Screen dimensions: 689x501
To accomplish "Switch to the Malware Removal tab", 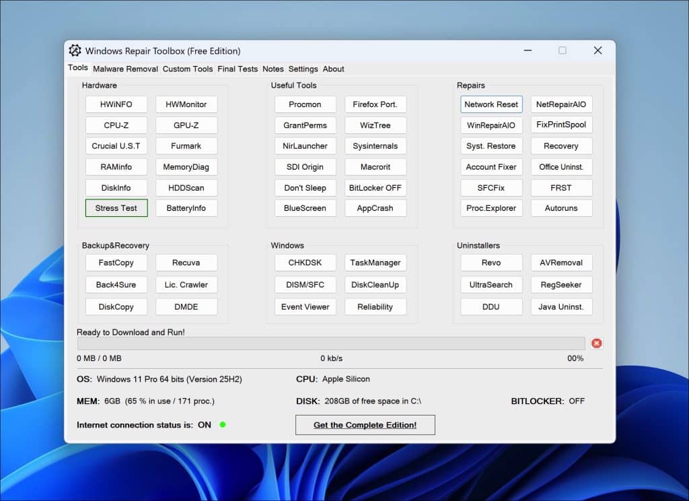I will [x=125, y=69].
